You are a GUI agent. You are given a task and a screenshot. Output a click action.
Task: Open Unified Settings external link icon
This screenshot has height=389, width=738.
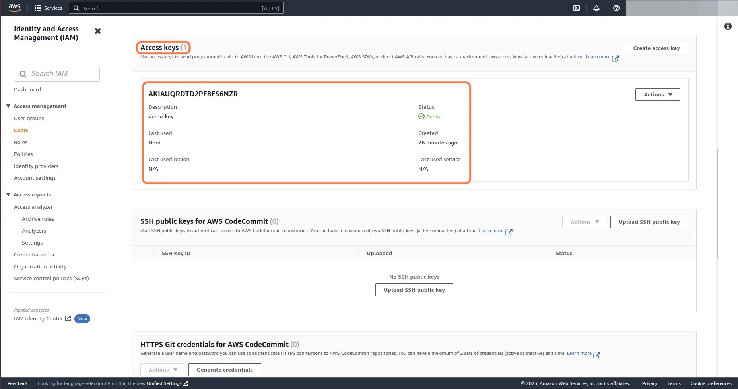(x=185, y=383)
